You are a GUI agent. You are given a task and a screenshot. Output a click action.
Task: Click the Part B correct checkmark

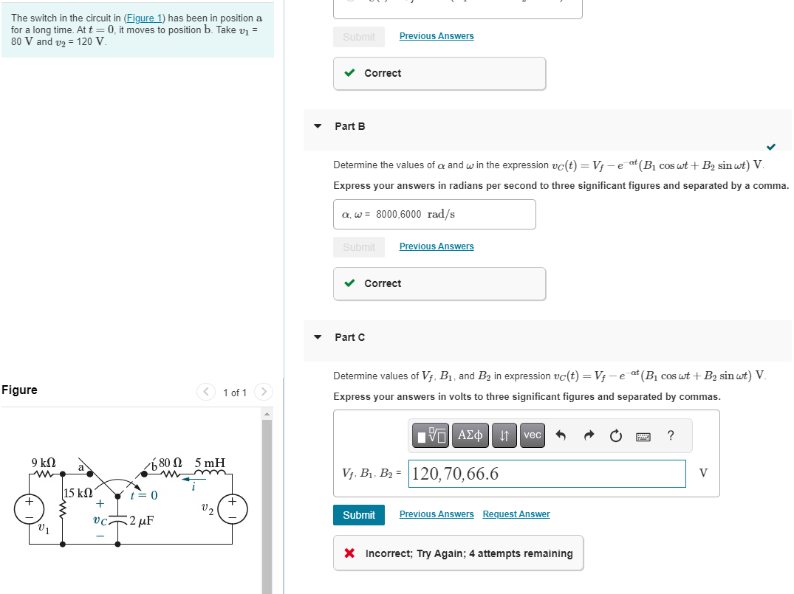coord(771,147)
